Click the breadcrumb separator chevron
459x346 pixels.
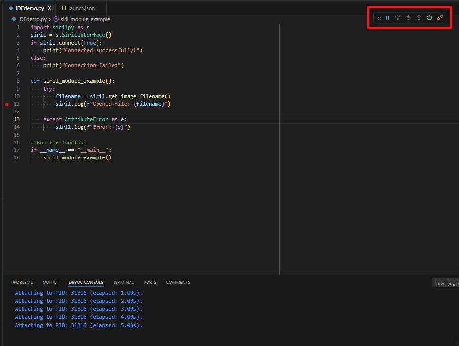50,19
